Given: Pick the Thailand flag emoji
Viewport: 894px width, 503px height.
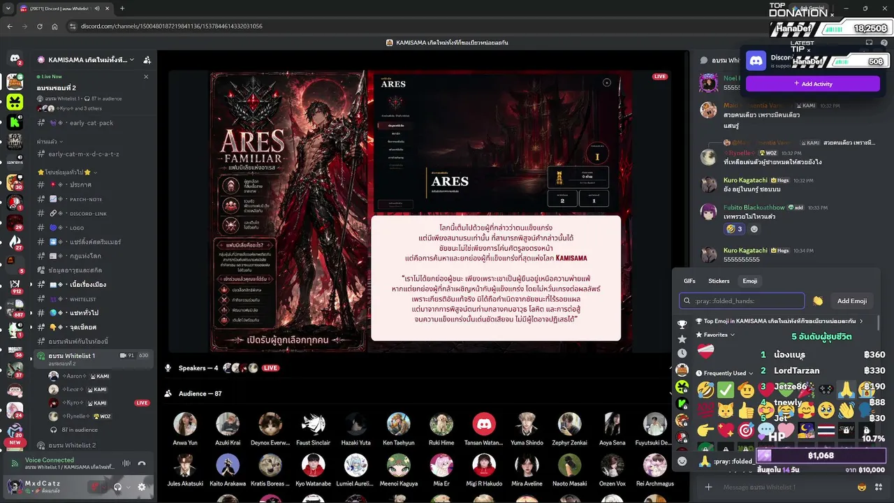Looking at the screenshot, I should coord(827,430).
